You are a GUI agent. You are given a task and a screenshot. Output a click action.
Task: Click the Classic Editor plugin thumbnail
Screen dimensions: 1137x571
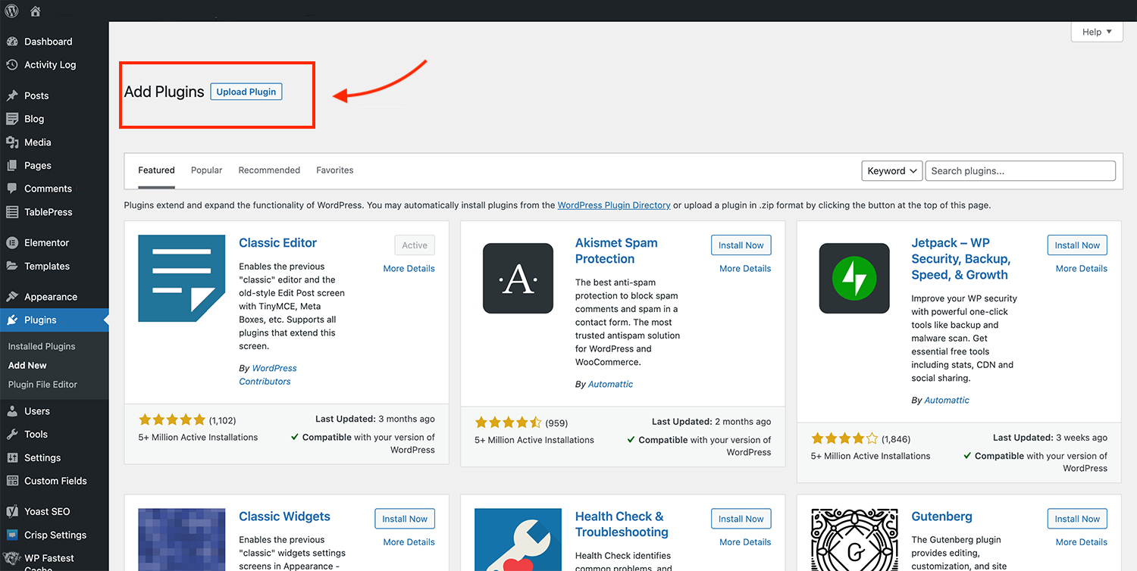point(182,279)
